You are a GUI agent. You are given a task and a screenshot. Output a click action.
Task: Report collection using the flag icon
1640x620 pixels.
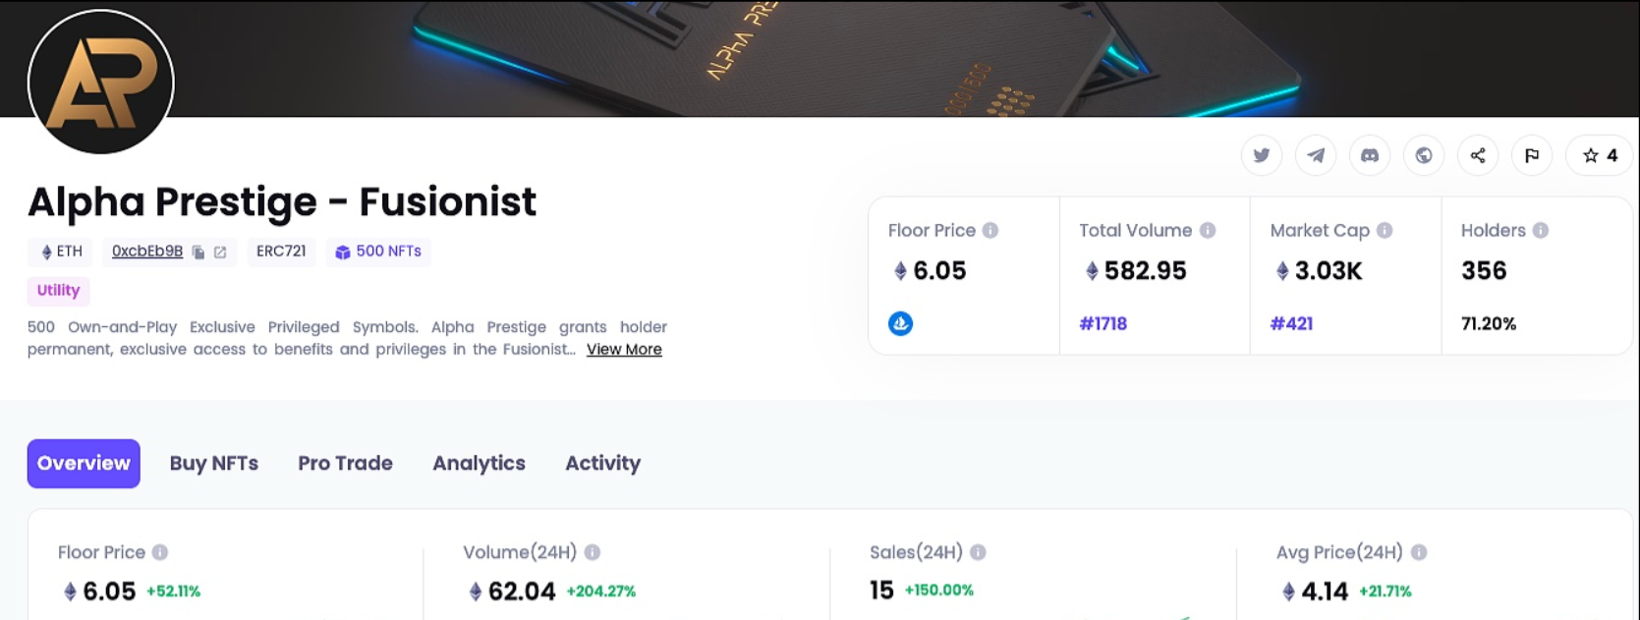coord(1532,155)
